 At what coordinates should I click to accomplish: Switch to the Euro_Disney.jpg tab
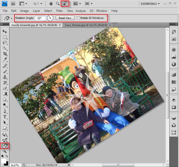pyautogui.click(x=86, y=25)
